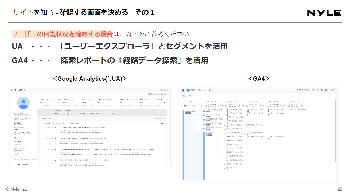Click イベント名 starting point box in GA4

click(191, 106)
